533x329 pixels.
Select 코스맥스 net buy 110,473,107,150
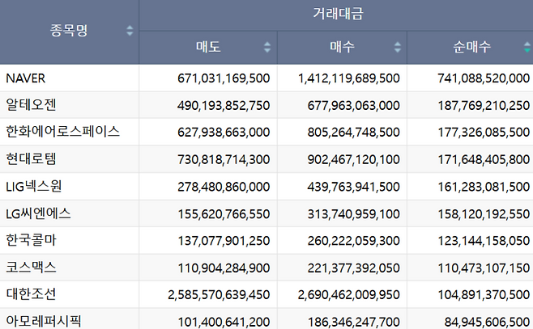click(x=484, y=268)
